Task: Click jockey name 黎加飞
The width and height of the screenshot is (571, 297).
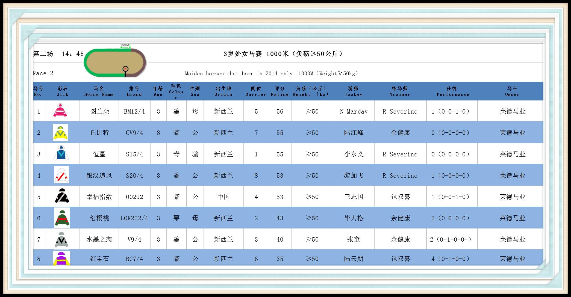Action: pos(354,176)
